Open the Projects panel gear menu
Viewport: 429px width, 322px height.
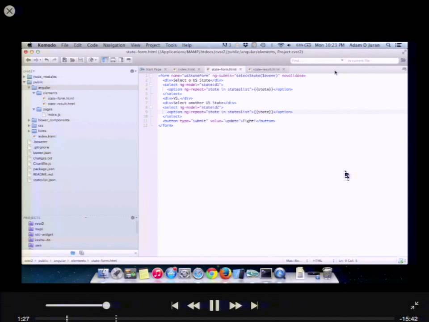click(133, 218)
